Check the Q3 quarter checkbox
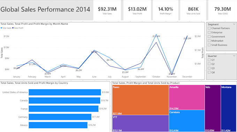The image size is (237, 132). [209, 68]
